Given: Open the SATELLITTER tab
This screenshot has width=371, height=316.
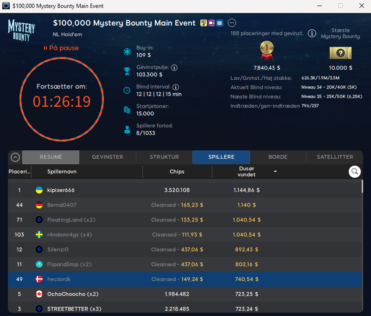Looking at the screenshot, I should click(334, 157).
